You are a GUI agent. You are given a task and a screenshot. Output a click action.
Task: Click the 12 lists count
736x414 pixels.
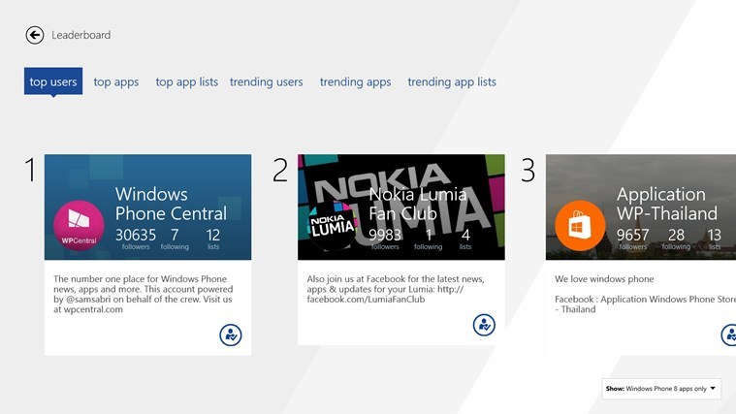[x=213, y=239]
